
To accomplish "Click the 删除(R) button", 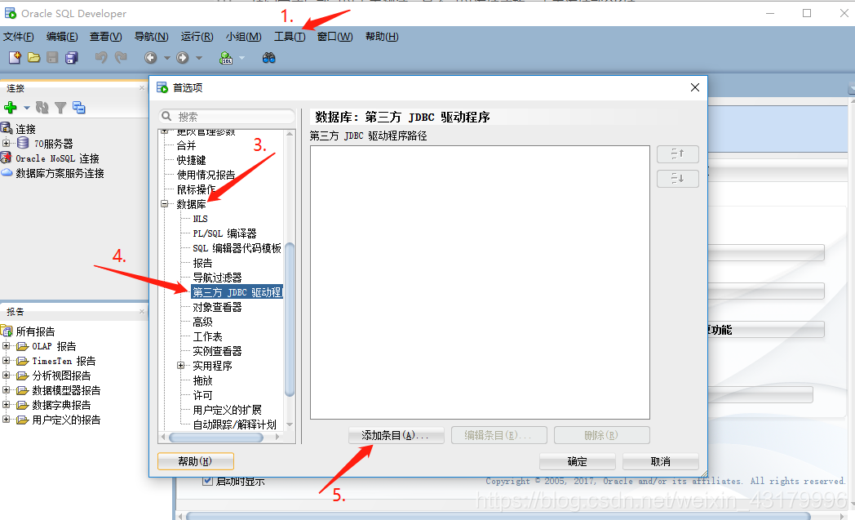I will (x=601, y=435).
